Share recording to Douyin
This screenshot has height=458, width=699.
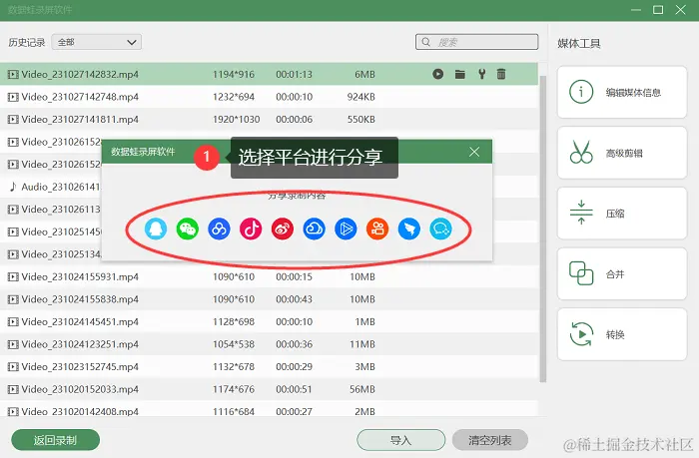coord(251,229)
